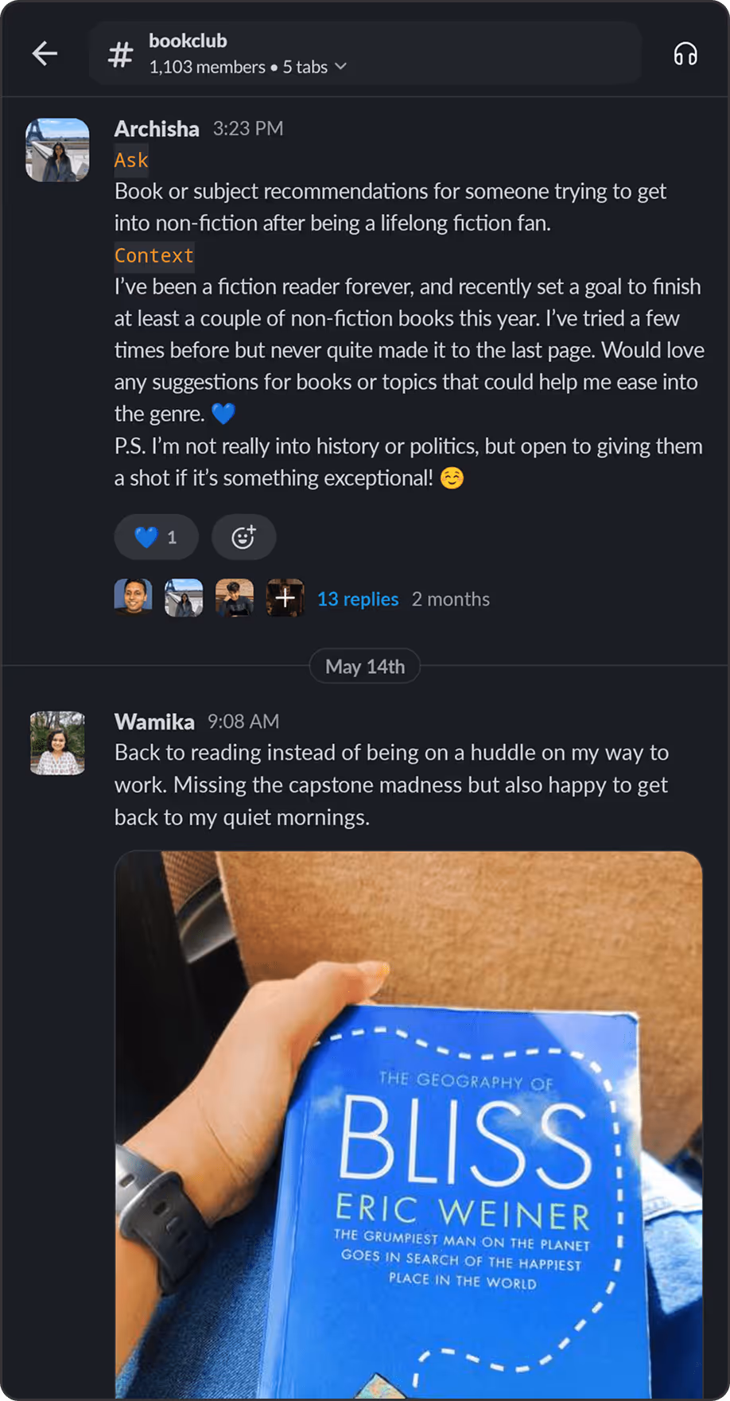Click the 9:08 AM message timestamp

243,722
